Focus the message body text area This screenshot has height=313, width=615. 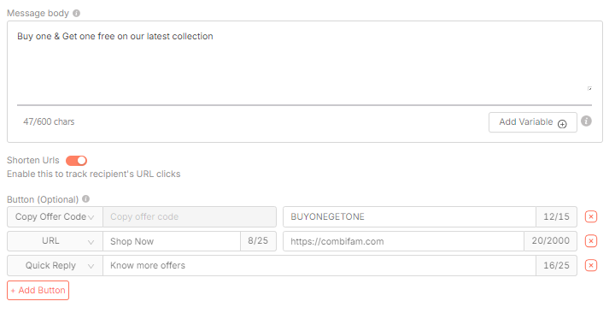[x=304, y=61]
